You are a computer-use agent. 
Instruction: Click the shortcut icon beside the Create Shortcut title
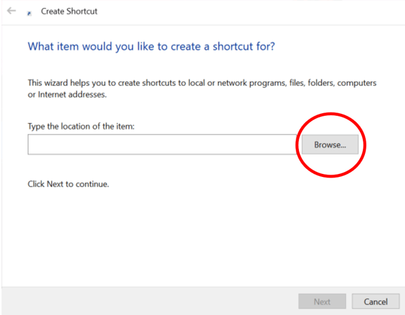click(x=29, y=14)
